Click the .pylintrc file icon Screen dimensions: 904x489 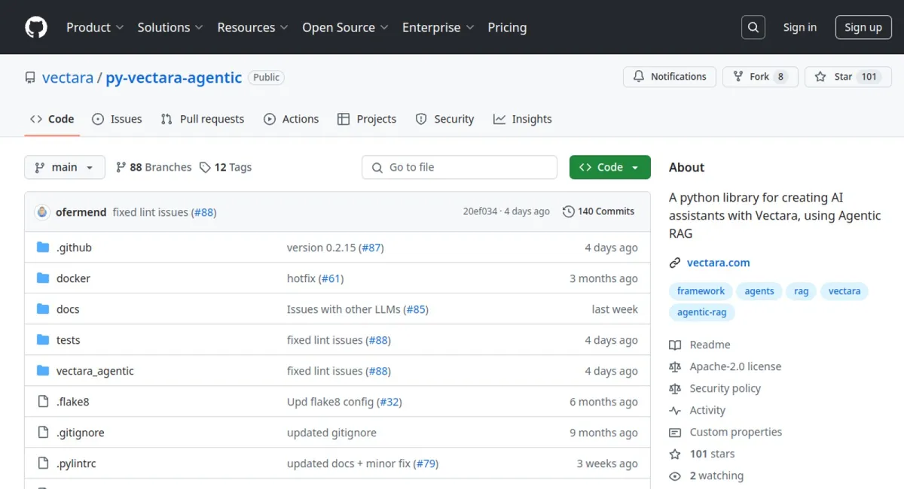(43, 463)
